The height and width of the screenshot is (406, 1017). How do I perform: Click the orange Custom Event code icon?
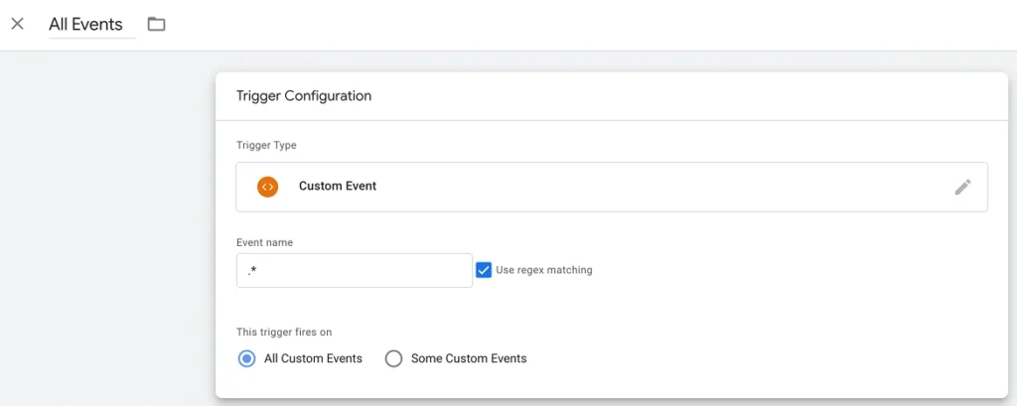point(267,187)
